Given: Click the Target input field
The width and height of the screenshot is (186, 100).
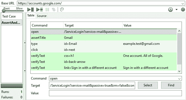Looking at the screenshot, I should [92, 85].
